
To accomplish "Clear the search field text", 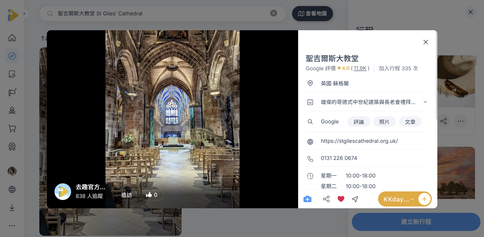I will (274, 13).
